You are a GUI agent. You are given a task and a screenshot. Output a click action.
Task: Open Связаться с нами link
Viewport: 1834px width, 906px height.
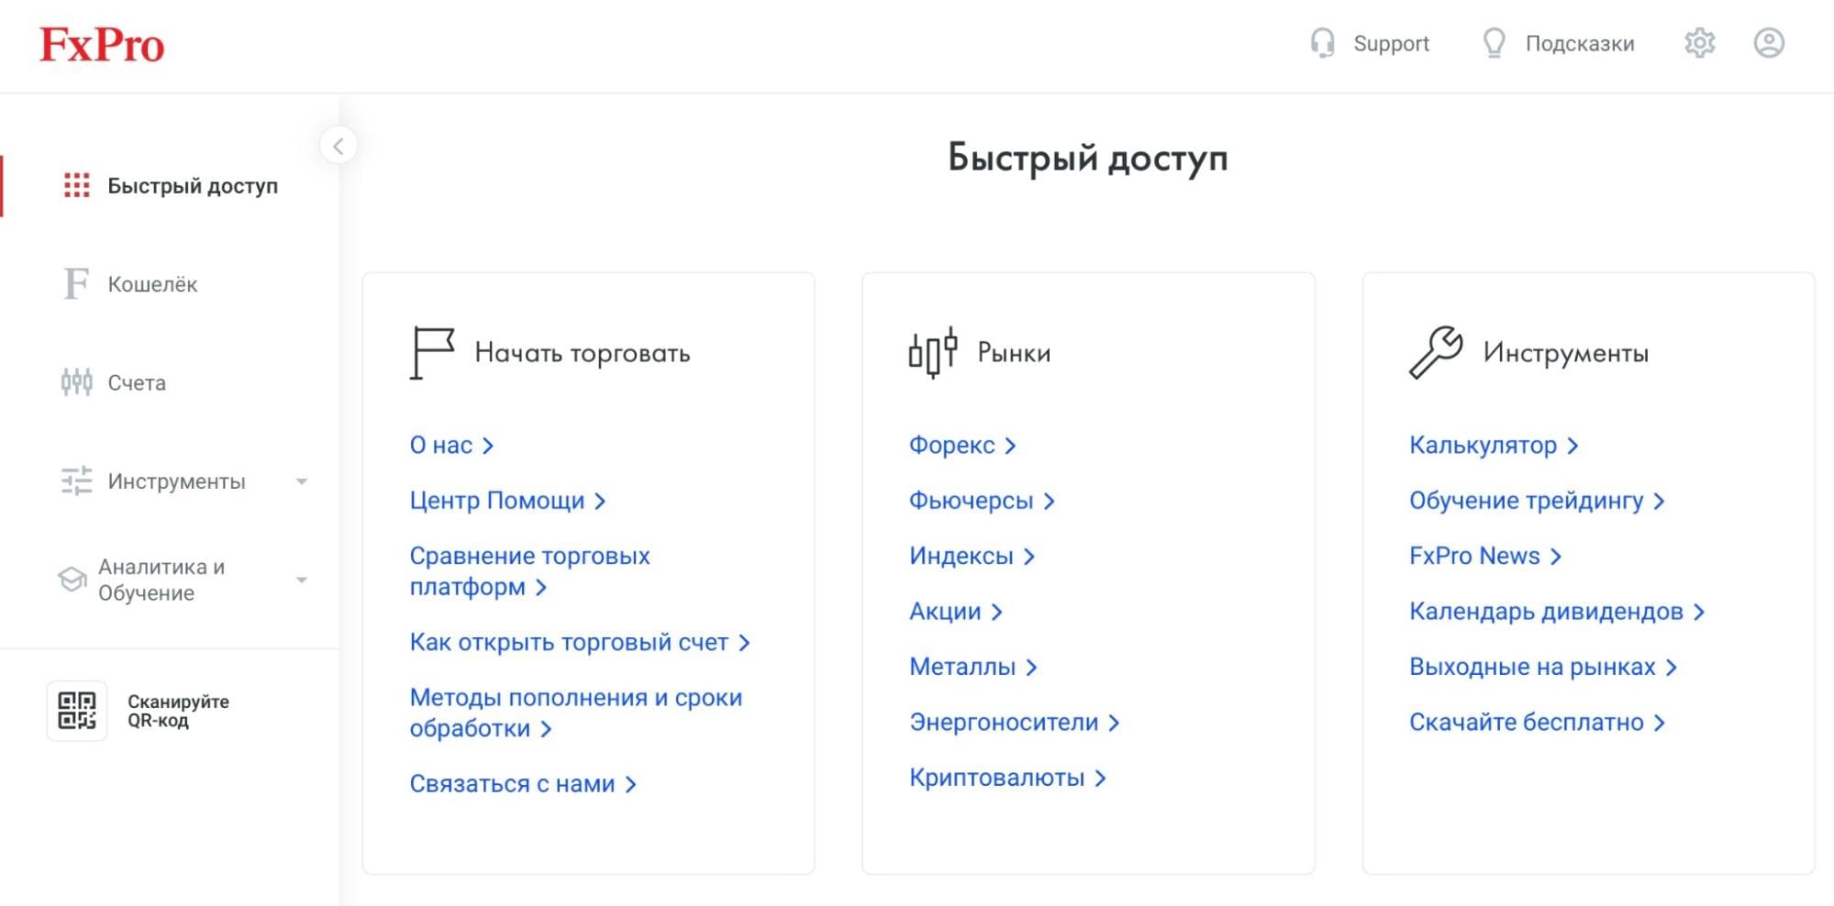(x=523, y=784)
